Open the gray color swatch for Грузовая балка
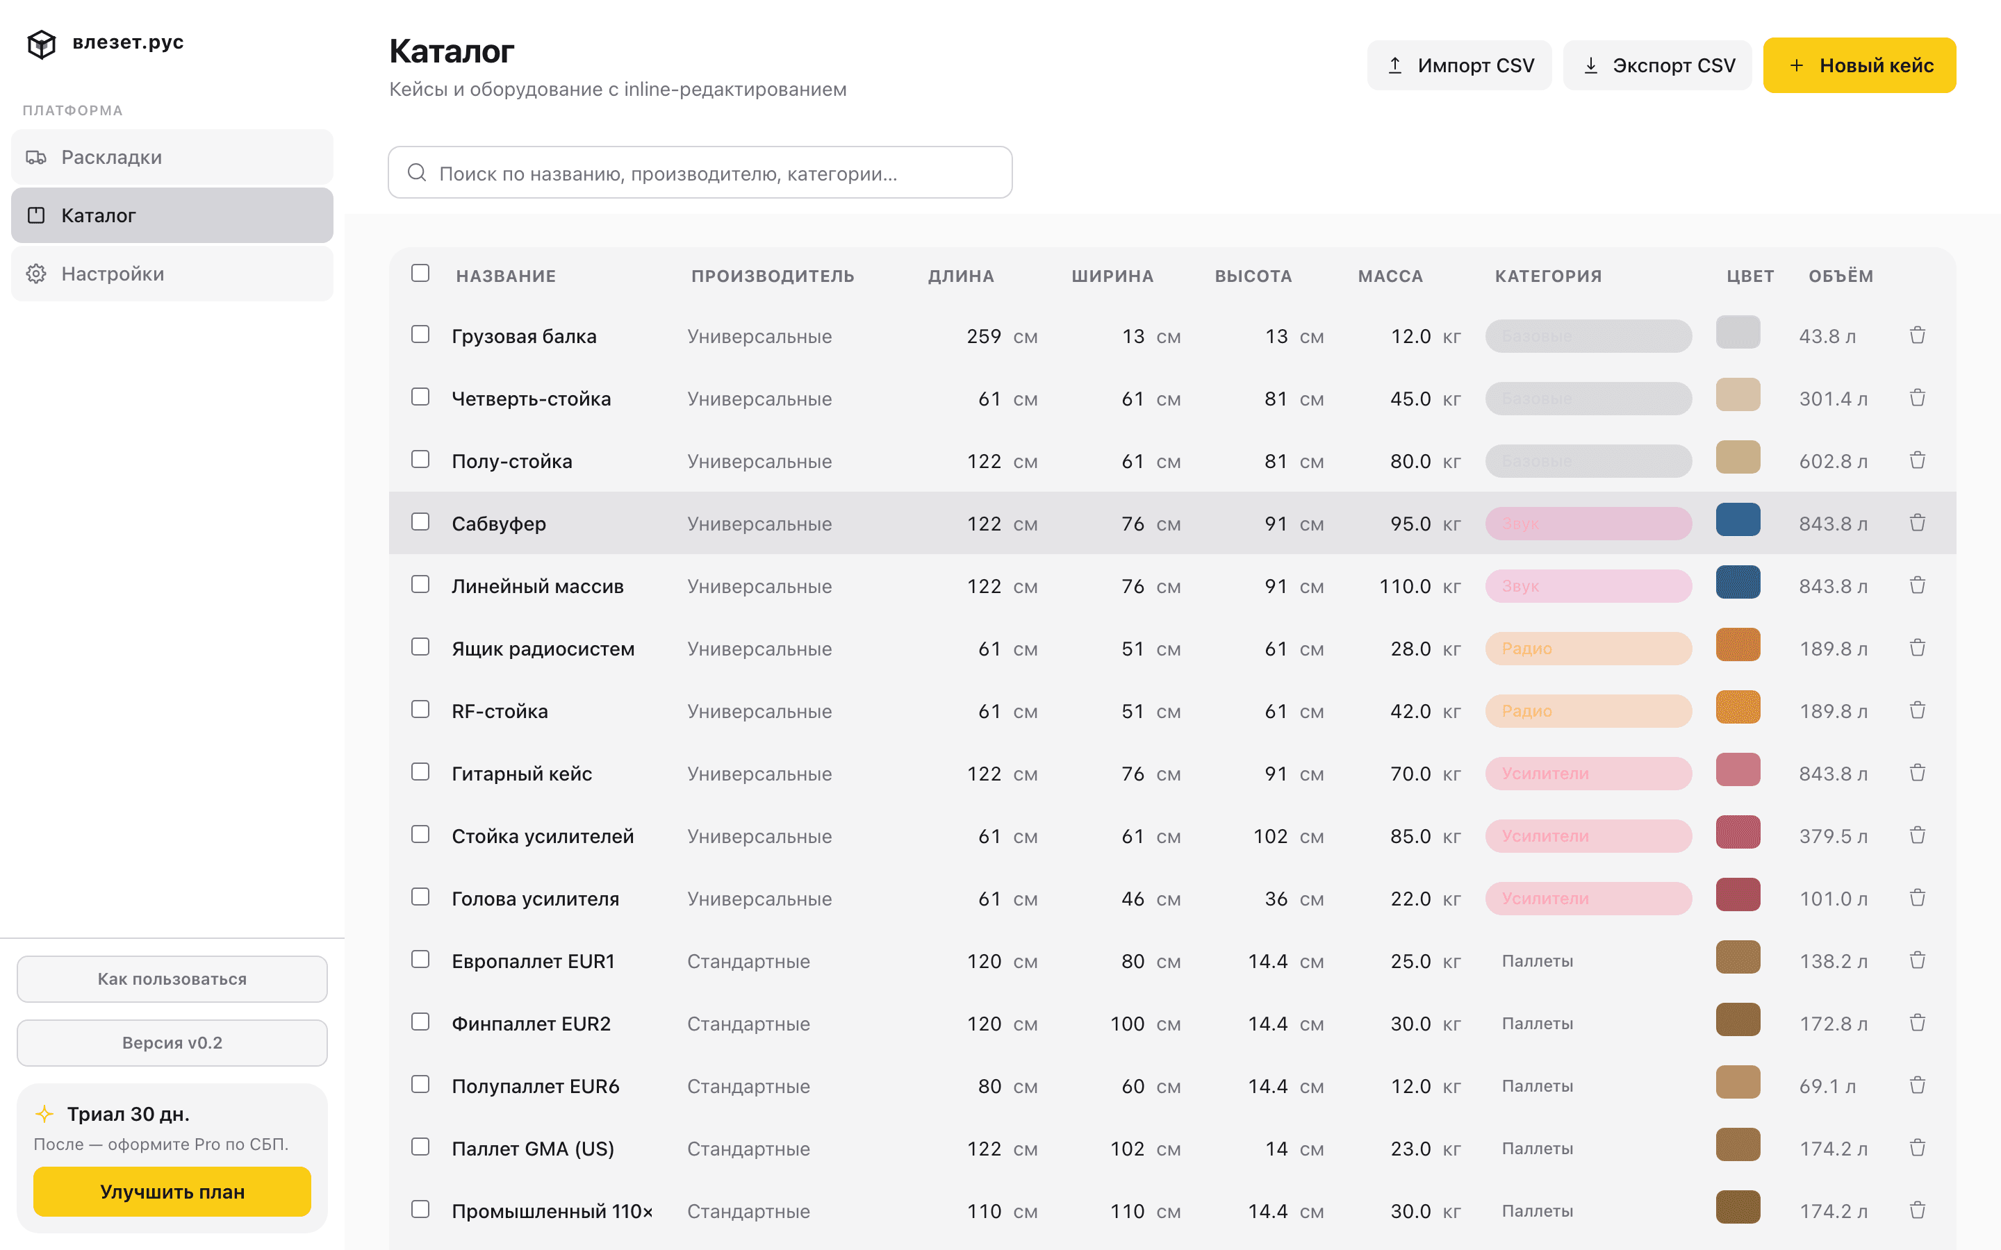The width and height of the screenshot is (2001, 1250). 1738,333
